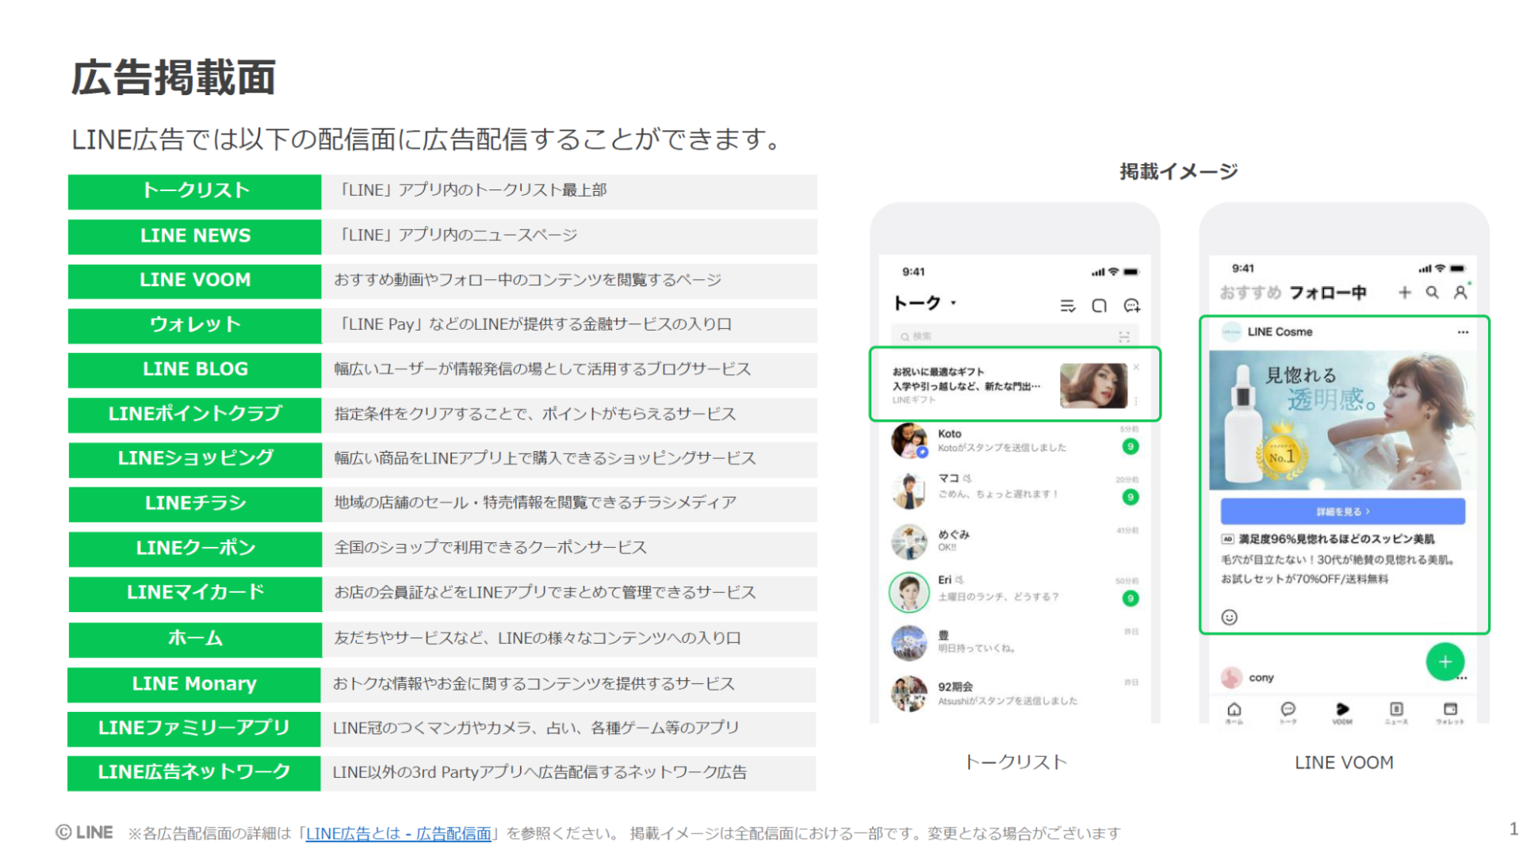Click the トークリスト green label
This screenshot has height=853, width=1519.
(195, 191)
